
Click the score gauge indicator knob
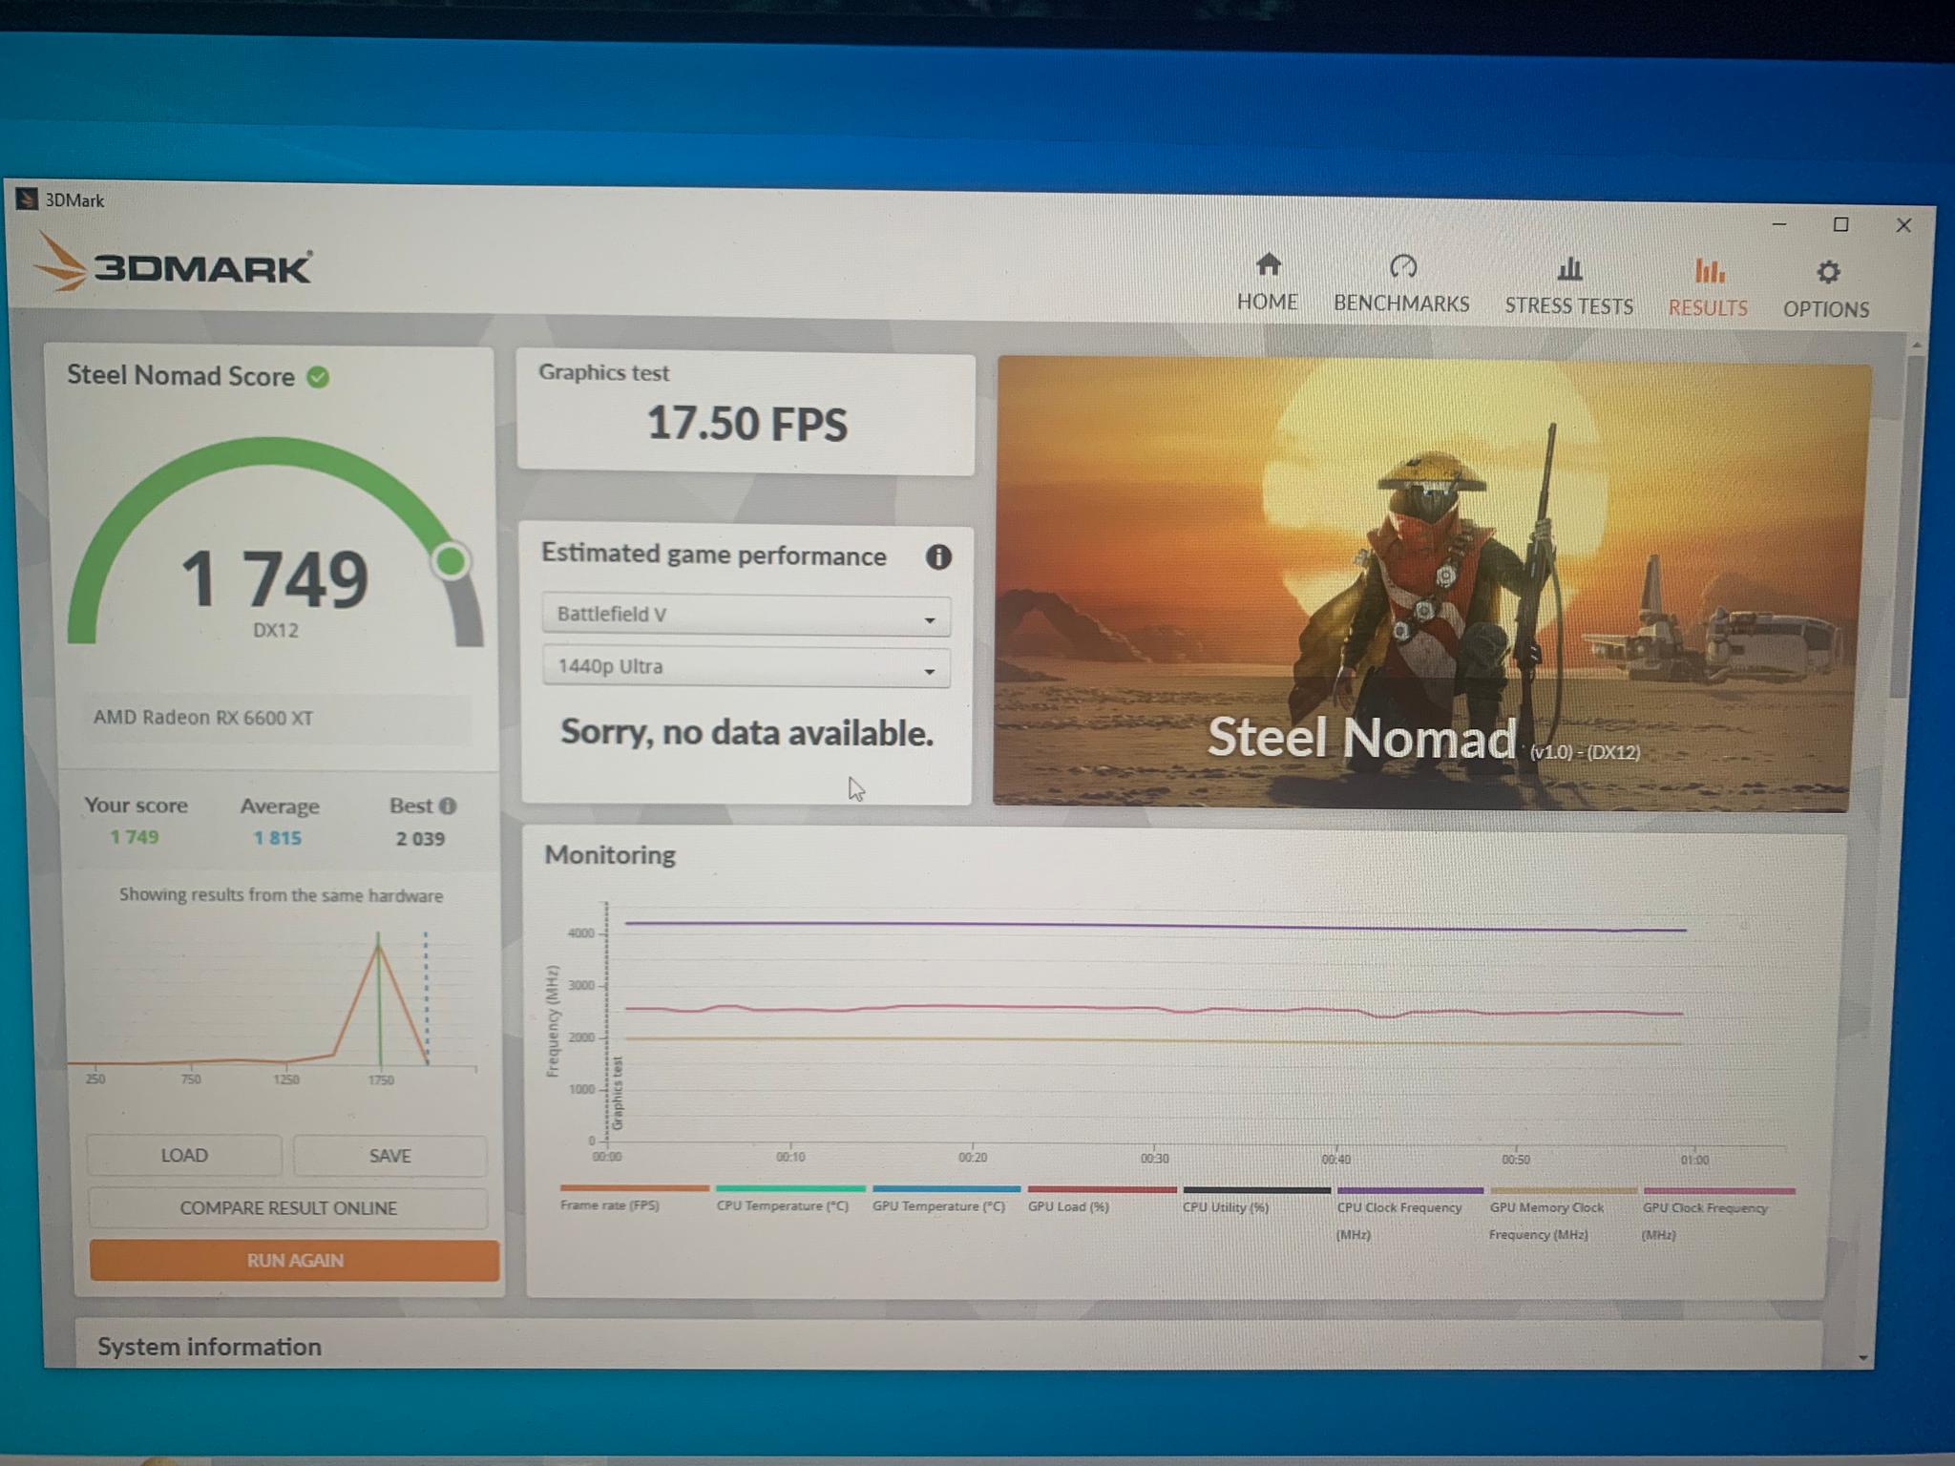[x=452, y=561]
